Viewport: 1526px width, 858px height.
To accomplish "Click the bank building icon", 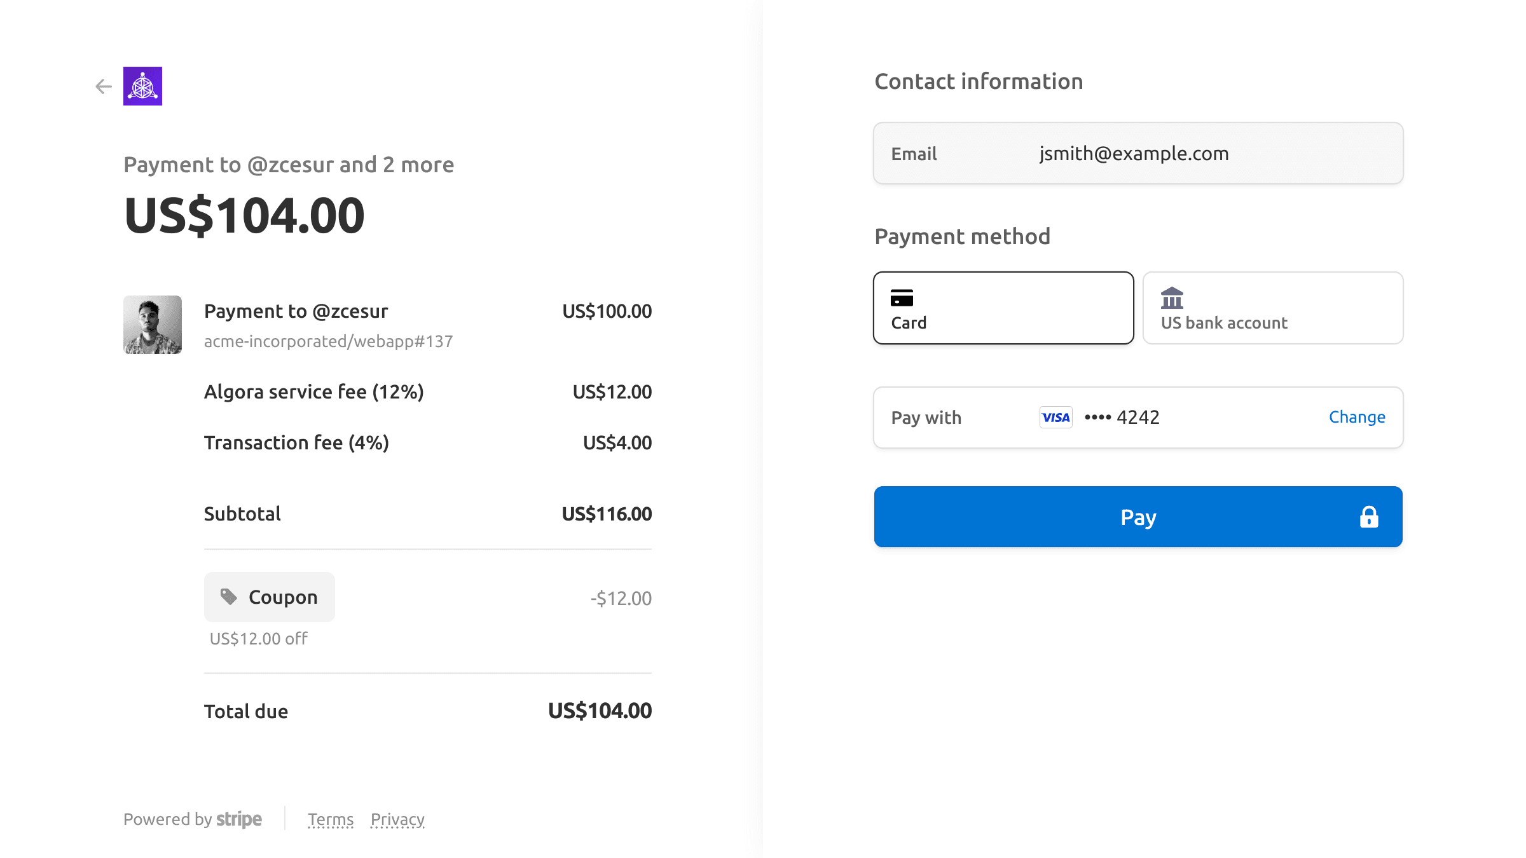I will click(1172, 297).
